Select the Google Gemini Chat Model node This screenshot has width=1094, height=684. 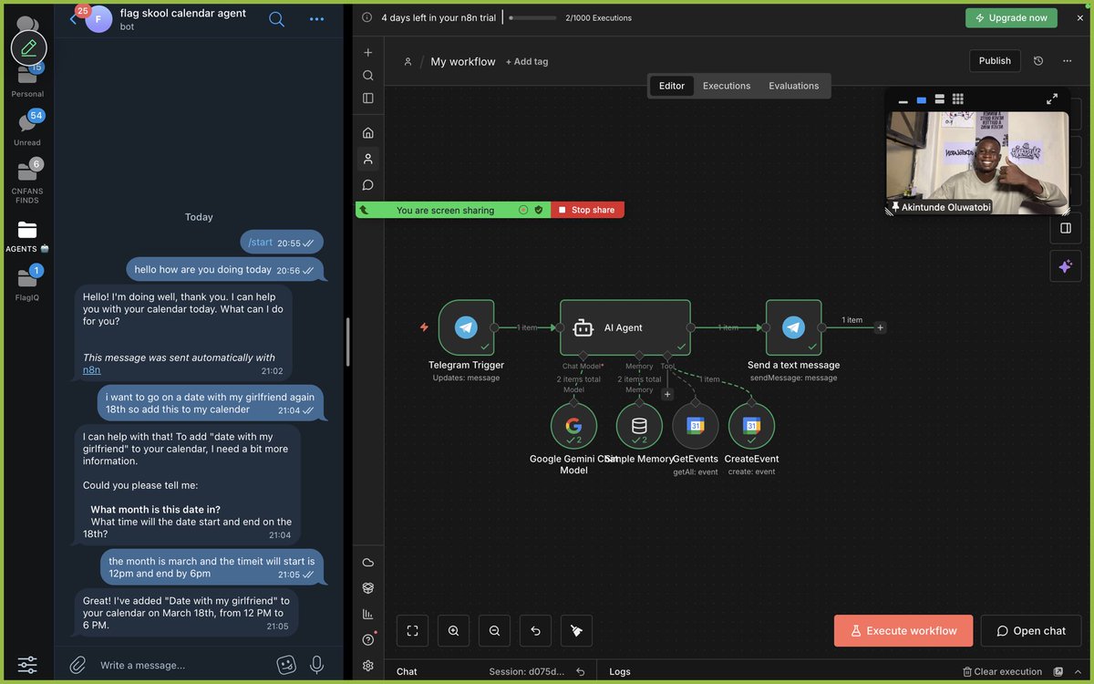(573, 425)
